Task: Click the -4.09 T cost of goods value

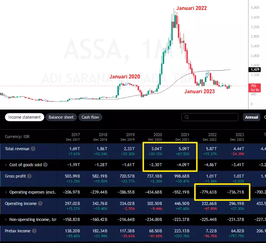Action: [x=183, y=165]
